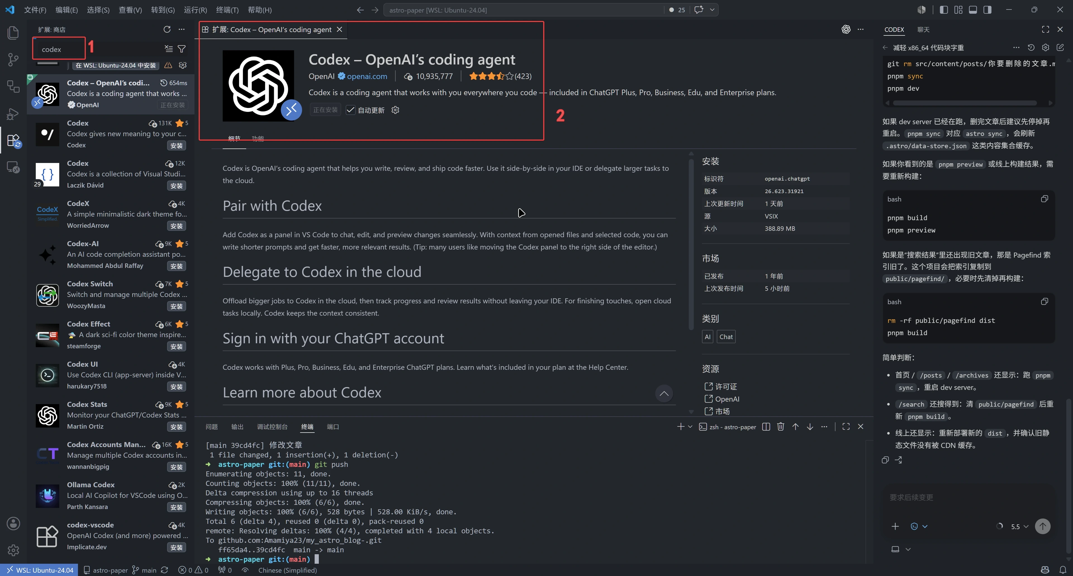Clear extension search results
Image resolution: width=1073 pixels, height=576 pixels.
click(168, 49)
